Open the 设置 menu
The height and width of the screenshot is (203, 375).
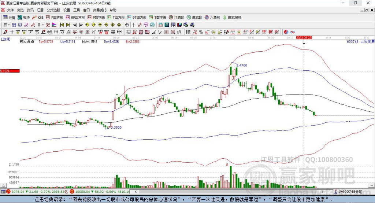pyautogui.click(x=67, y=10)
